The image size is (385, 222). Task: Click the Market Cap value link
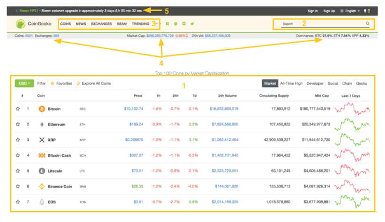click(x=160, y=36)
